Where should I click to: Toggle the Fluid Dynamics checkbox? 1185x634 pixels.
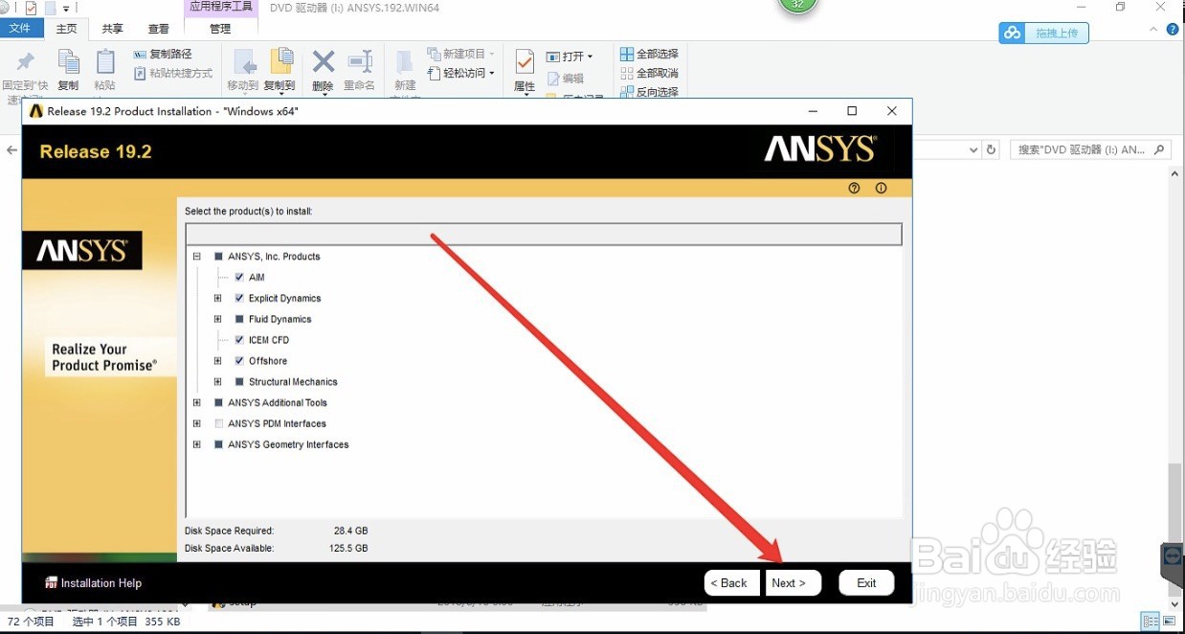click(239, 319)
